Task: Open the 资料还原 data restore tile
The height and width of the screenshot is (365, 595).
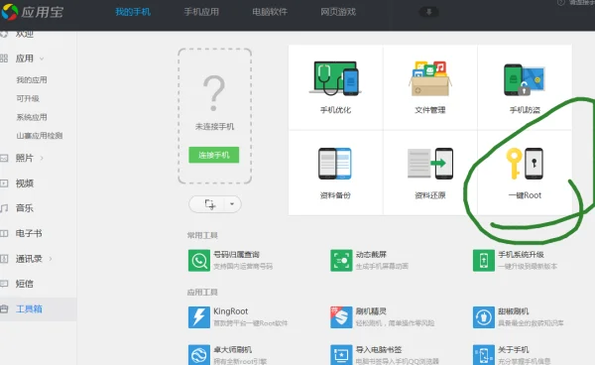Action: click(x=430, y=173)
